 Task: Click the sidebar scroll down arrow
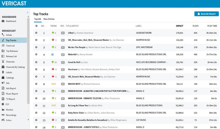click(x=28, y=119)
